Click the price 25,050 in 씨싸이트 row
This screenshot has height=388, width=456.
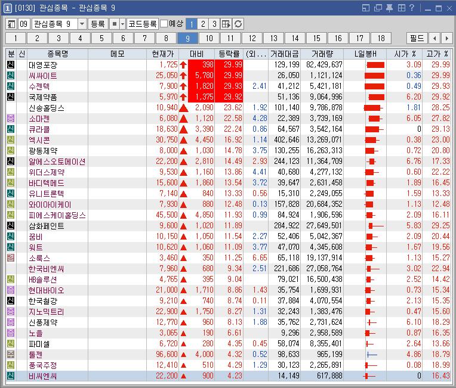(x=167, y=76)
